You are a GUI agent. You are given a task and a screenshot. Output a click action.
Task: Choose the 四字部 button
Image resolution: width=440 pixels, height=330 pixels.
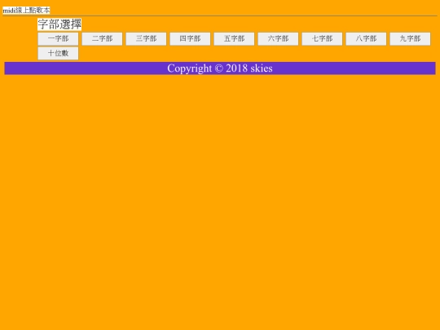[190, 39]
